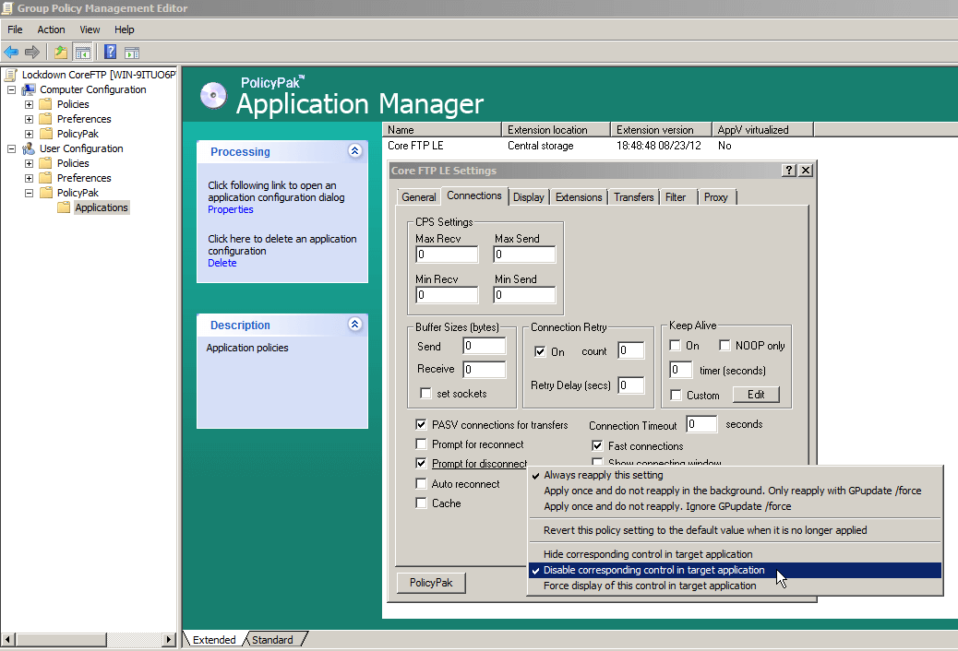Click the Applications folder icon

click(x=64, y=207)
